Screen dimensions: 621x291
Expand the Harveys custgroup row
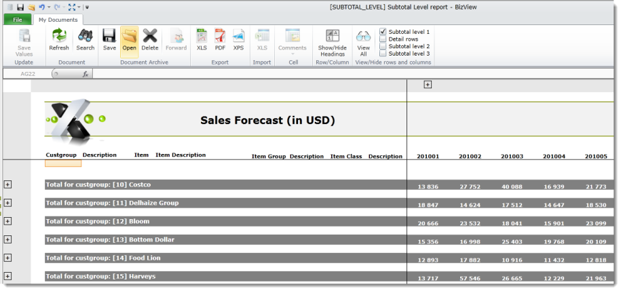tap(7, 276)
